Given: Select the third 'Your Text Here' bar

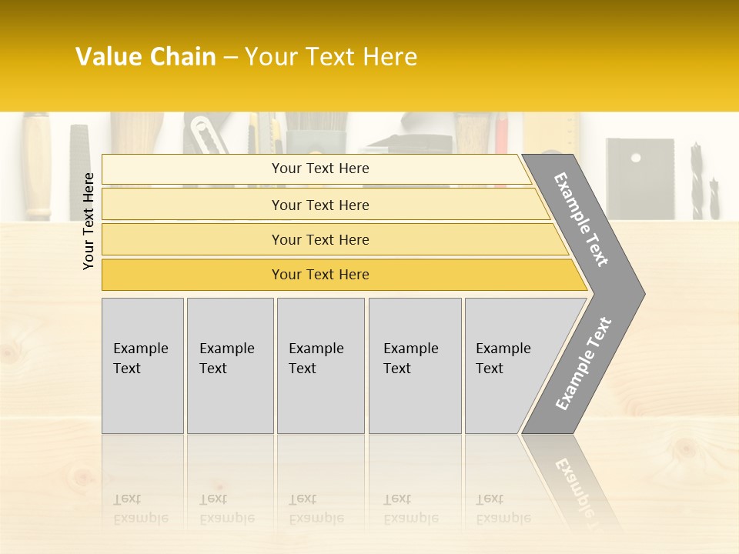Looking at the screenshot, I should (335, 239).
